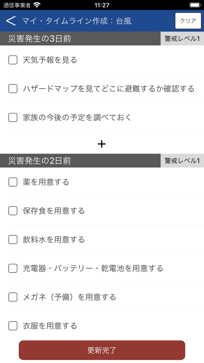Viewport: 204px width, 363px height.
Task: Check the メガネ（予備）を用意する item
Action: coord(13,297)
